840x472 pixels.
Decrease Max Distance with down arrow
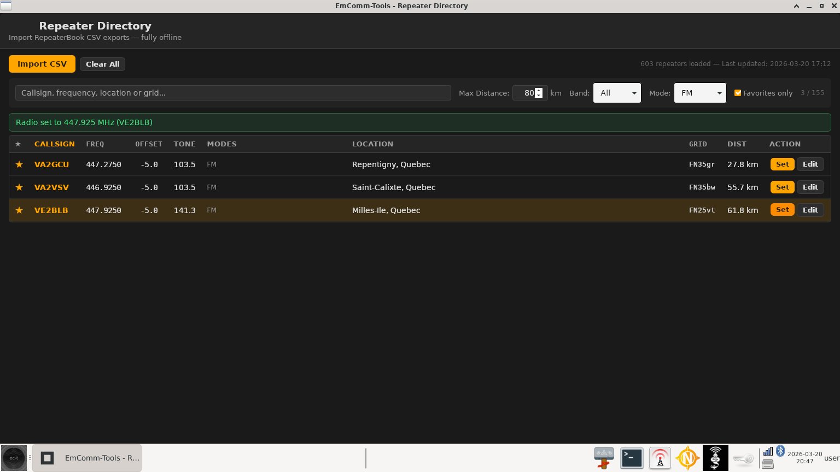(539, 96)
